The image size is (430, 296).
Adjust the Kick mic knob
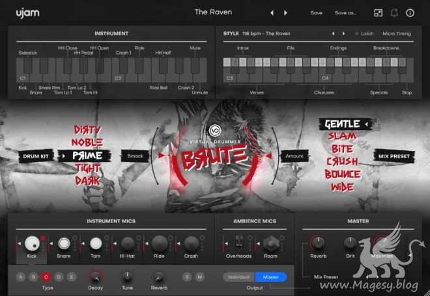point(32,243)
